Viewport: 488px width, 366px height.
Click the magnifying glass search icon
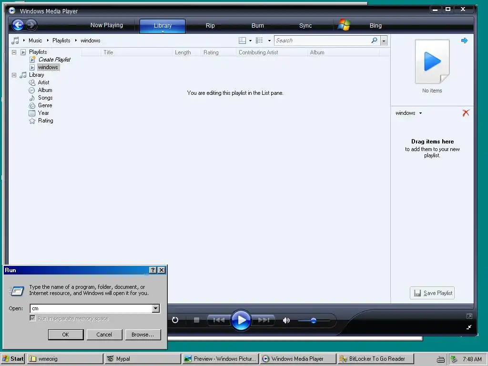point(375,40)
